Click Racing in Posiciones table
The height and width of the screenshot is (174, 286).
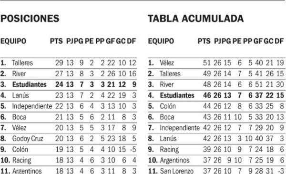coord(21,160)
